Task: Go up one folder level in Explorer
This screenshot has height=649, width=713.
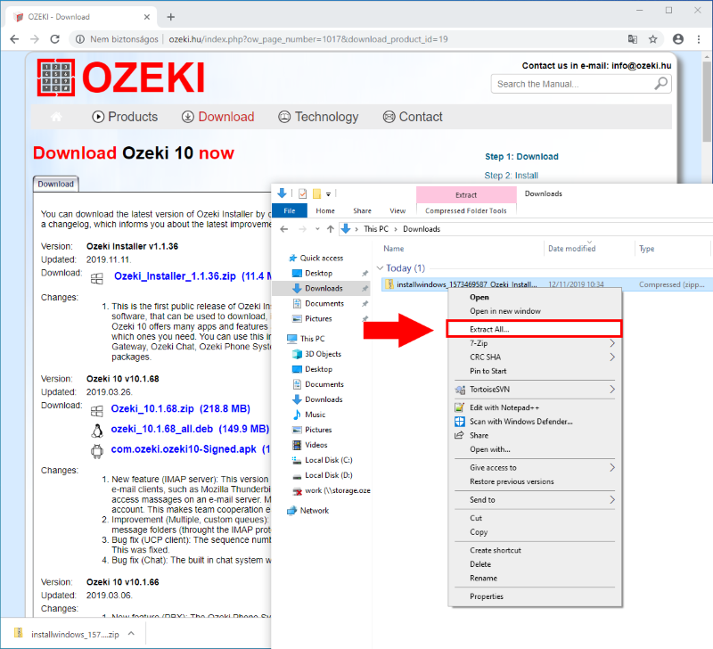Action: 331,229
